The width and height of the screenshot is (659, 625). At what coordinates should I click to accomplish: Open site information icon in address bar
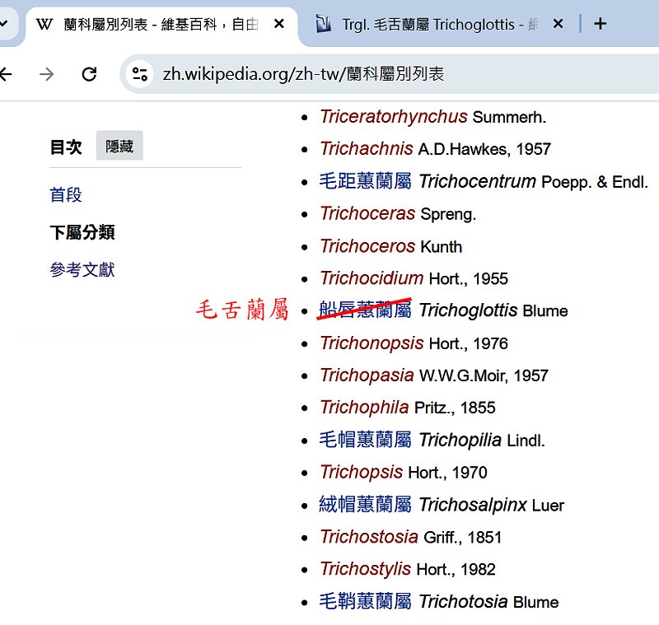[x=140, y=74]
